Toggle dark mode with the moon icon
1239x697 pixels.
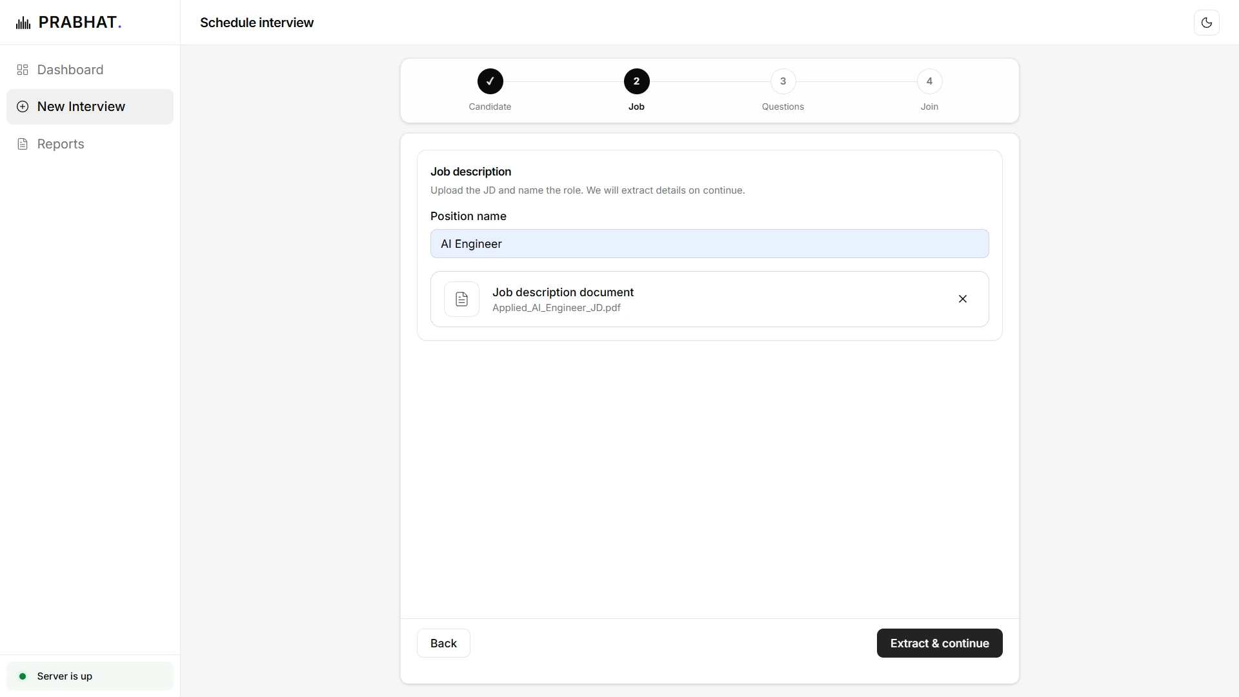point(1206,23)
